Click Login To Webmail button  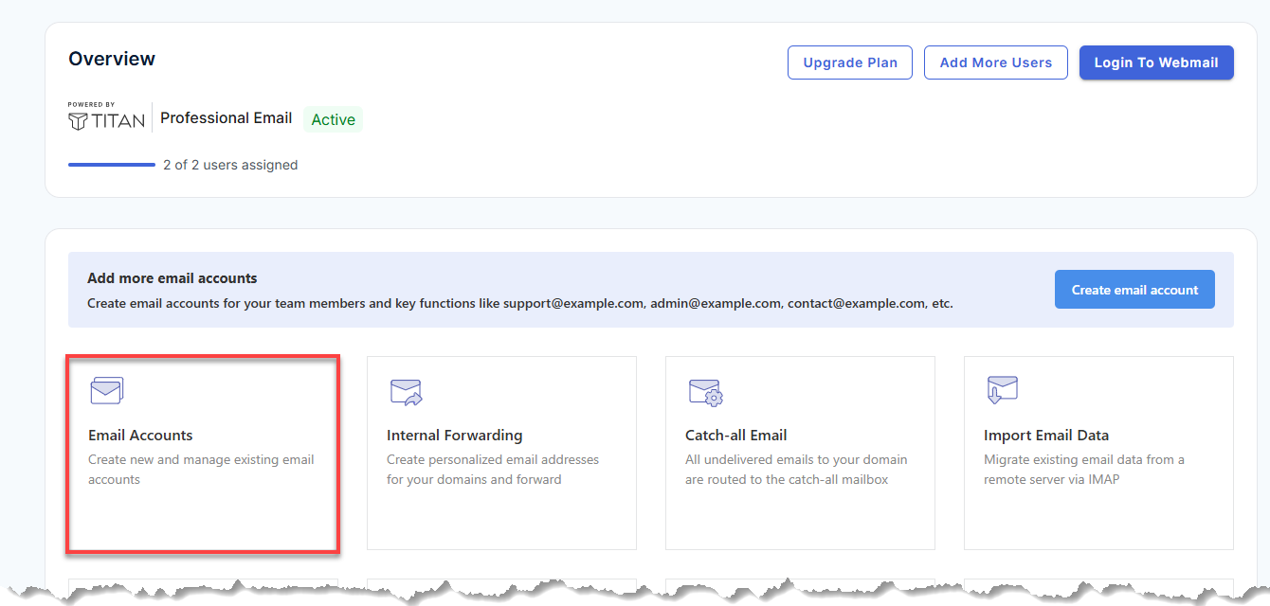tap(1156, 62)
